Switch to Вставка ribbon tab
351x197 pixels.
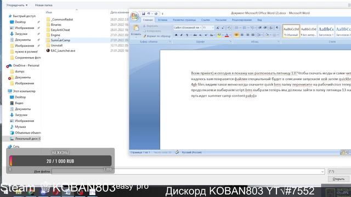[162, 20]
